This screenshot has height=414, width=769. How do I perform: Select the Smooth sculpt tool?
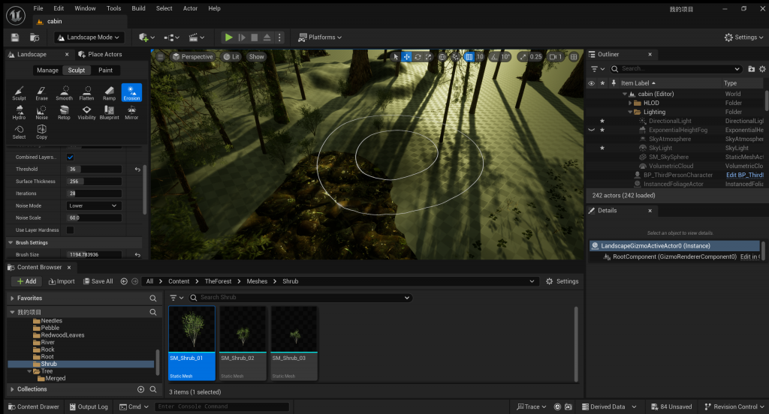pos(64,92)
